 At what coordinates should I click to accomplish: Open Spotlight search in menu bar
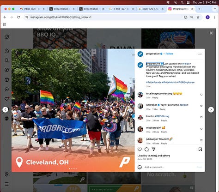click(182, 2)
